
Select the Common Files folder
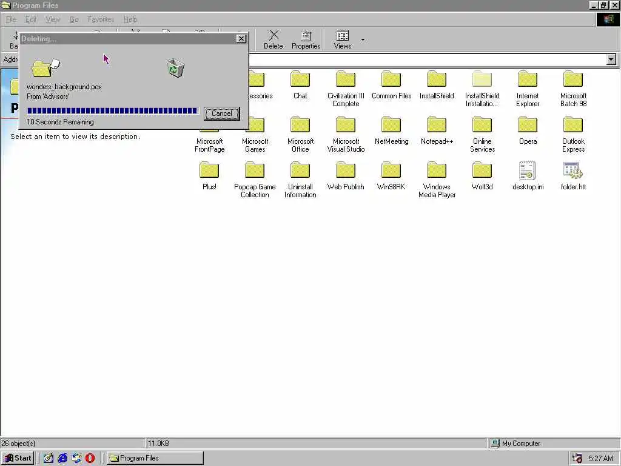[x=391, y=85]
